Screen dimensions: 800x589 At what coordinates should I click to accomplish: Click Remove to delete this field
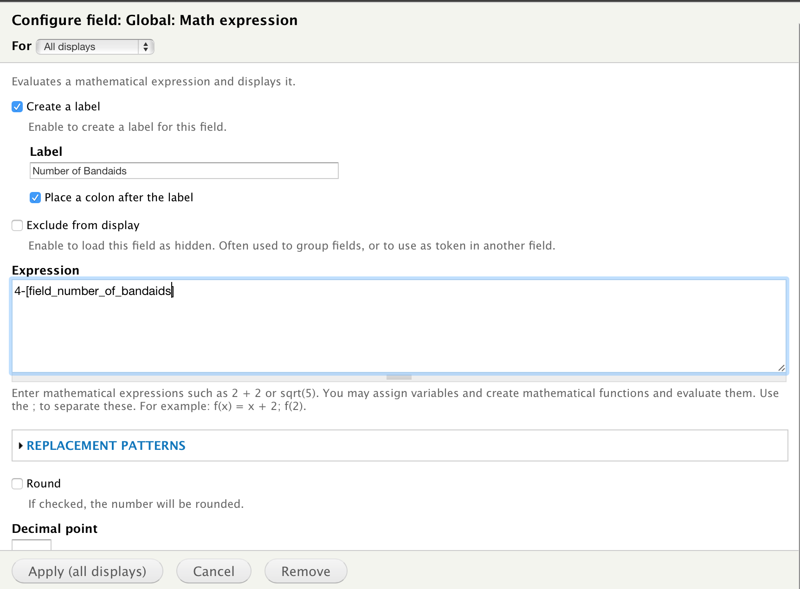pyautogui.click(x=305, y=571)
